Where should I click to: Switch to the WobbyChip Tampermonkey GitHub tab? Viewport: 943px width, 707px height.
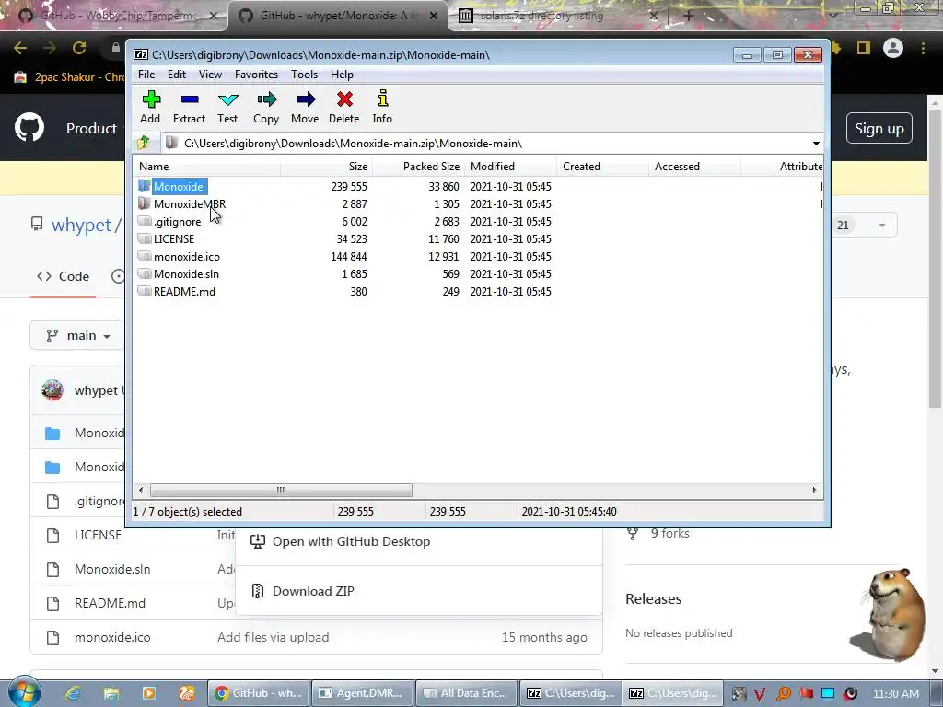(x=117, y=16)
